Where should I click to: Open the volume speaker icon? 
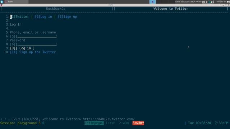(x=228, y=2)
